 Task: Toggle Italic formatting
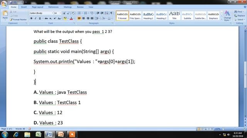tap(36, 18)
